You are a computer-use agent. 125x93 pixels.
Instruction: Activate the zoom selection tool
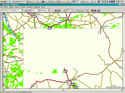click(69, 10)
